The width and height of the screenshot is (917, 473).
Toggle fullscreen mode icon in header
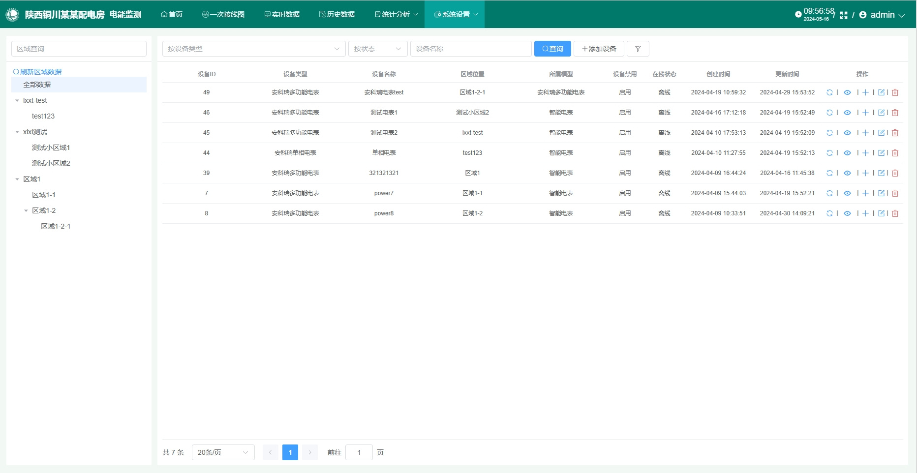(x=844, y=15)
